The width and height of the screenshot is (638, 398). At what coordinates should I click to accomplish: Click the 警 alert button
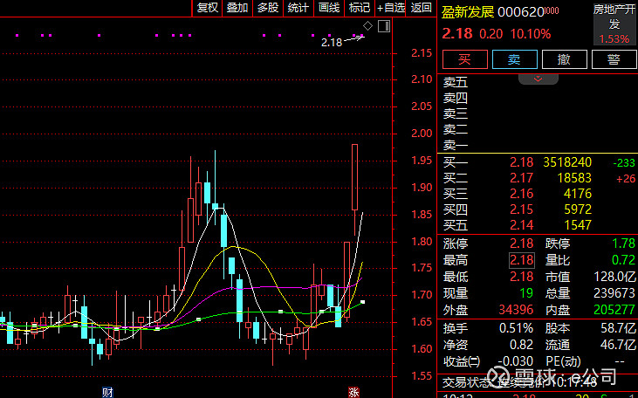613,59
